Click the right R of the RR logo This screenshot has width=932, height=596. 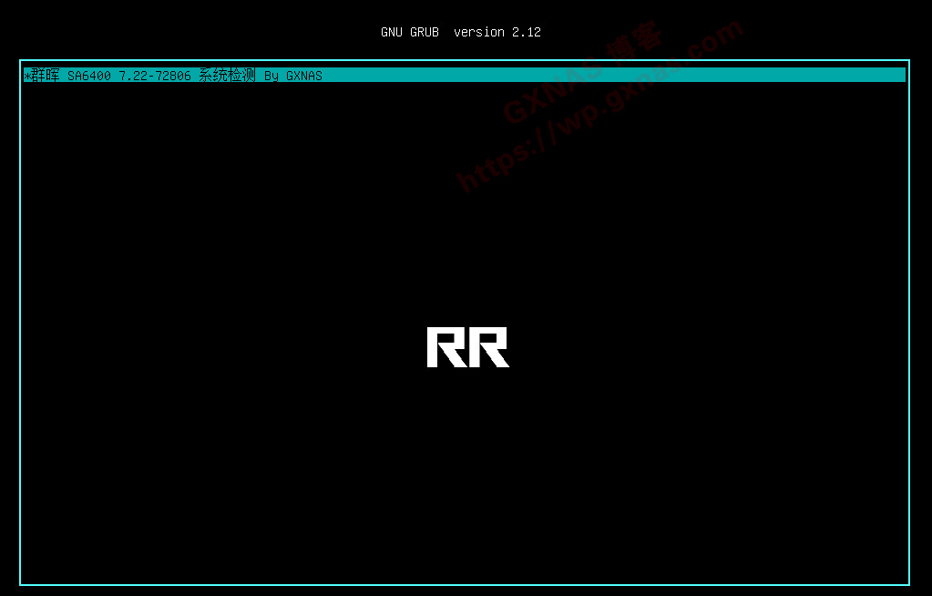[489, 347]
